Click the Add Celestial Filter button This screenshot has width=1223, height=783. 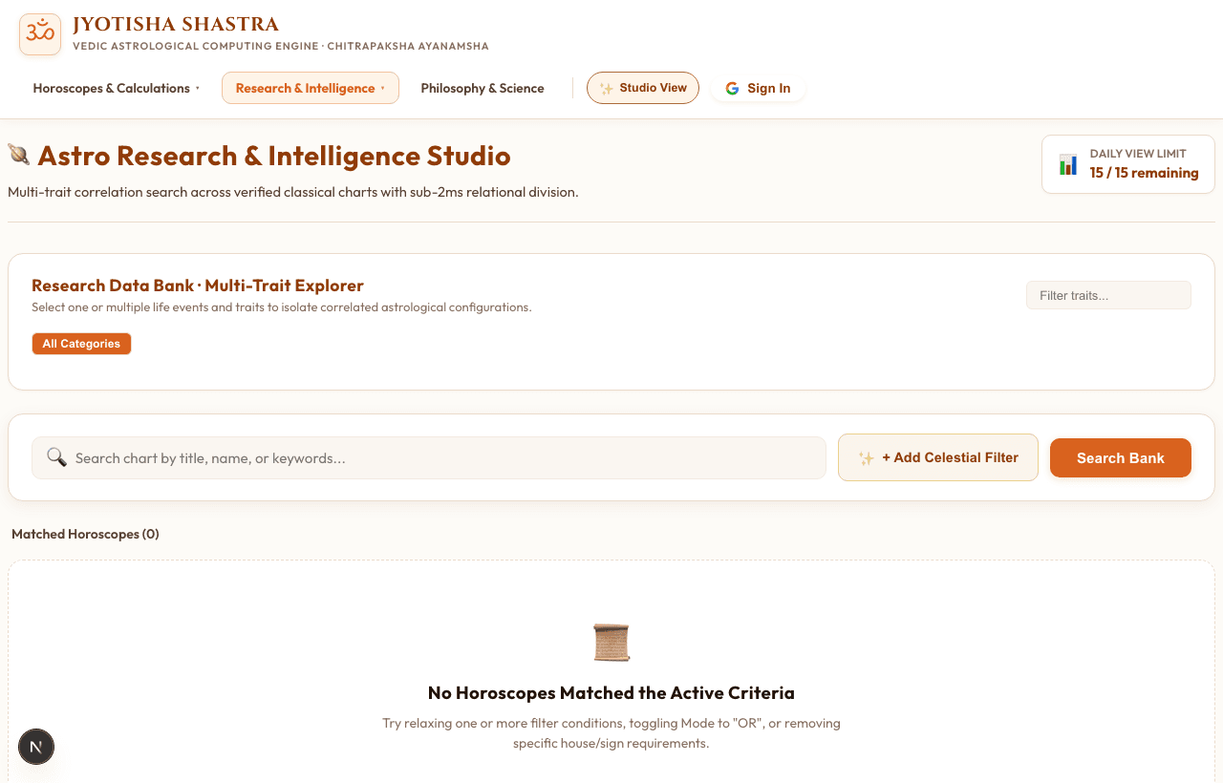pos(938,457)
